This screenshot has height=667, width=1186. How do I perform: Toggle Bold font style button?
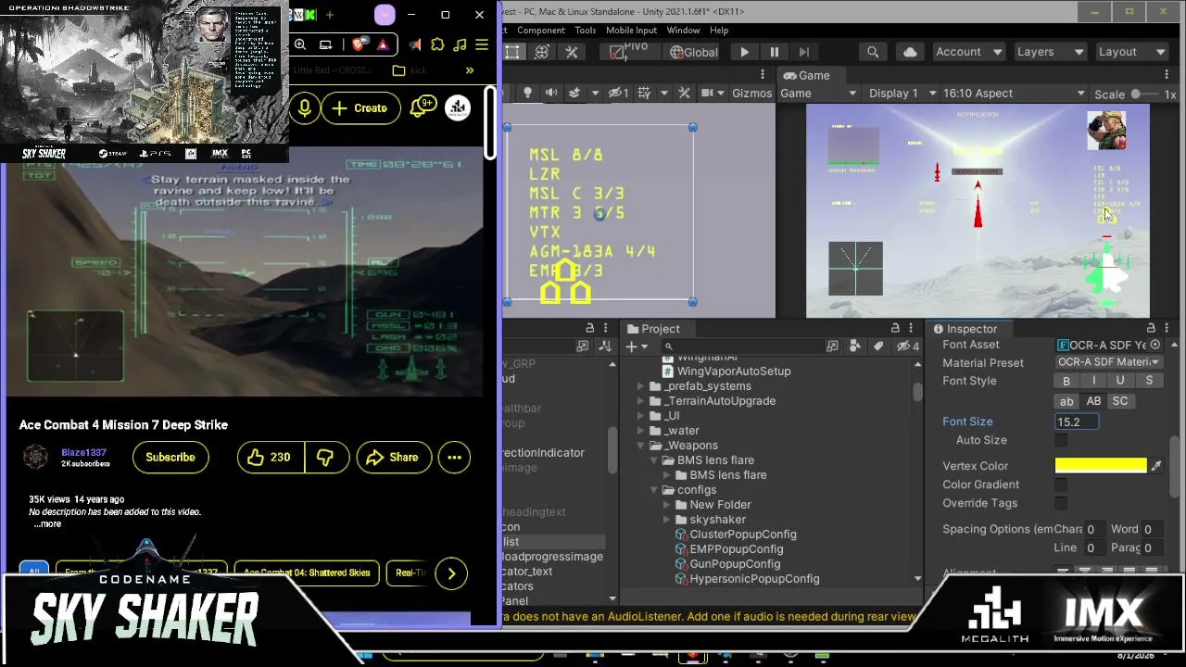[x=1066, y=381]
